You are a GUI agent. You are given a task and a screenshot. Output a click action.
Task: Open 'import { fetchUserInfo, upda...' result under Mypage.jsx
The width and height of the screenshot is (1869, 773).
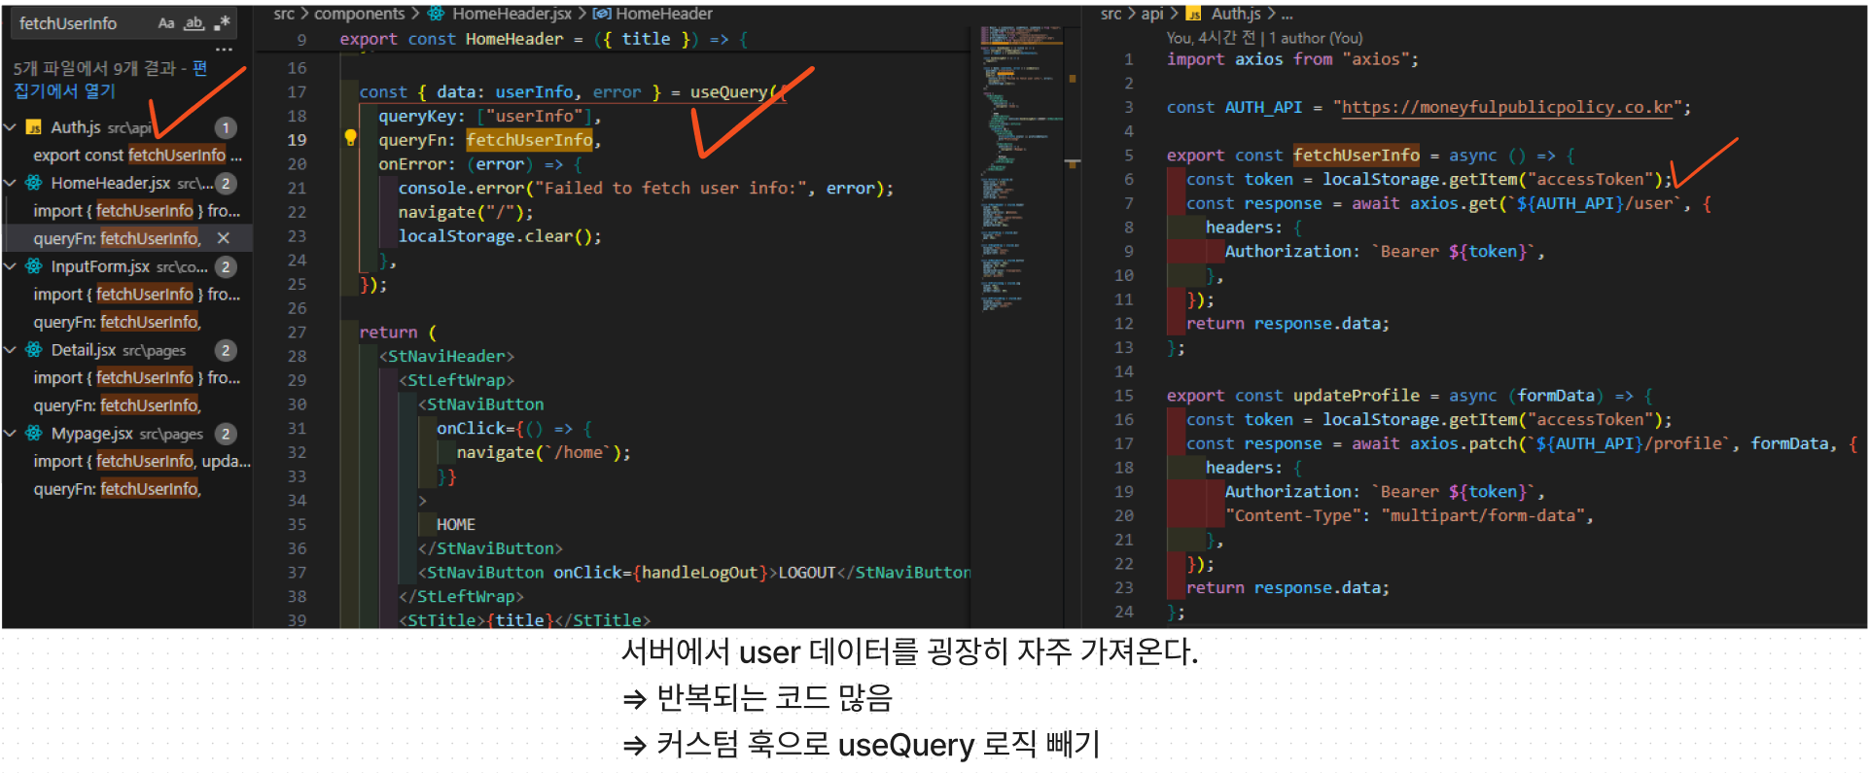[142, 462]
